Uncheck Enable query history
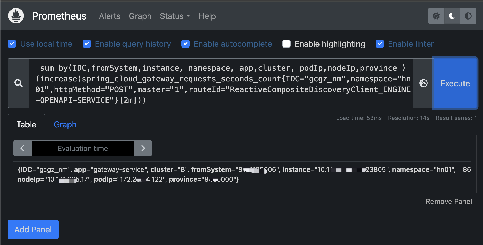Image resolution: width=483 pixels, height=245 pixels. [87, 44]
